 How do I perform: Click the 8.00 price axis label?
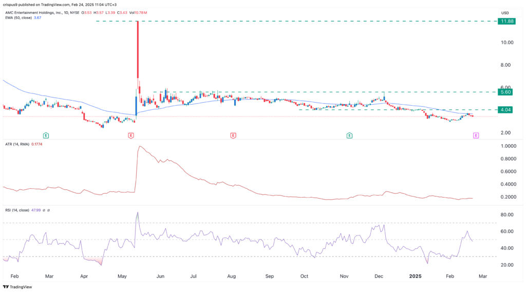click(505, 65)
